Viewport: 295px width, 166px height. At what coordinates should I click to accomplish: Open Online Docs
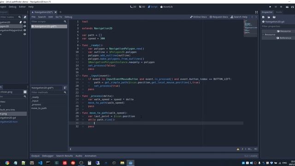199,17
